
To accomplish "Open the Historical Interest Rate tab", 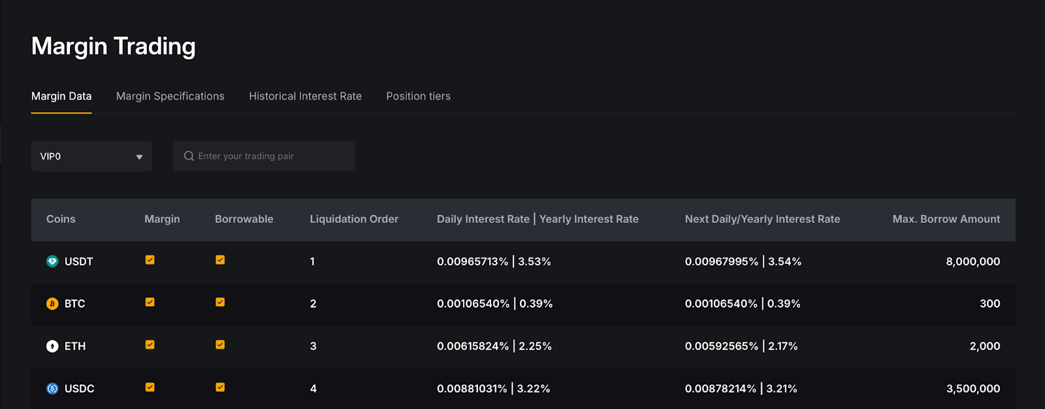I will click(x=305, y=96).
